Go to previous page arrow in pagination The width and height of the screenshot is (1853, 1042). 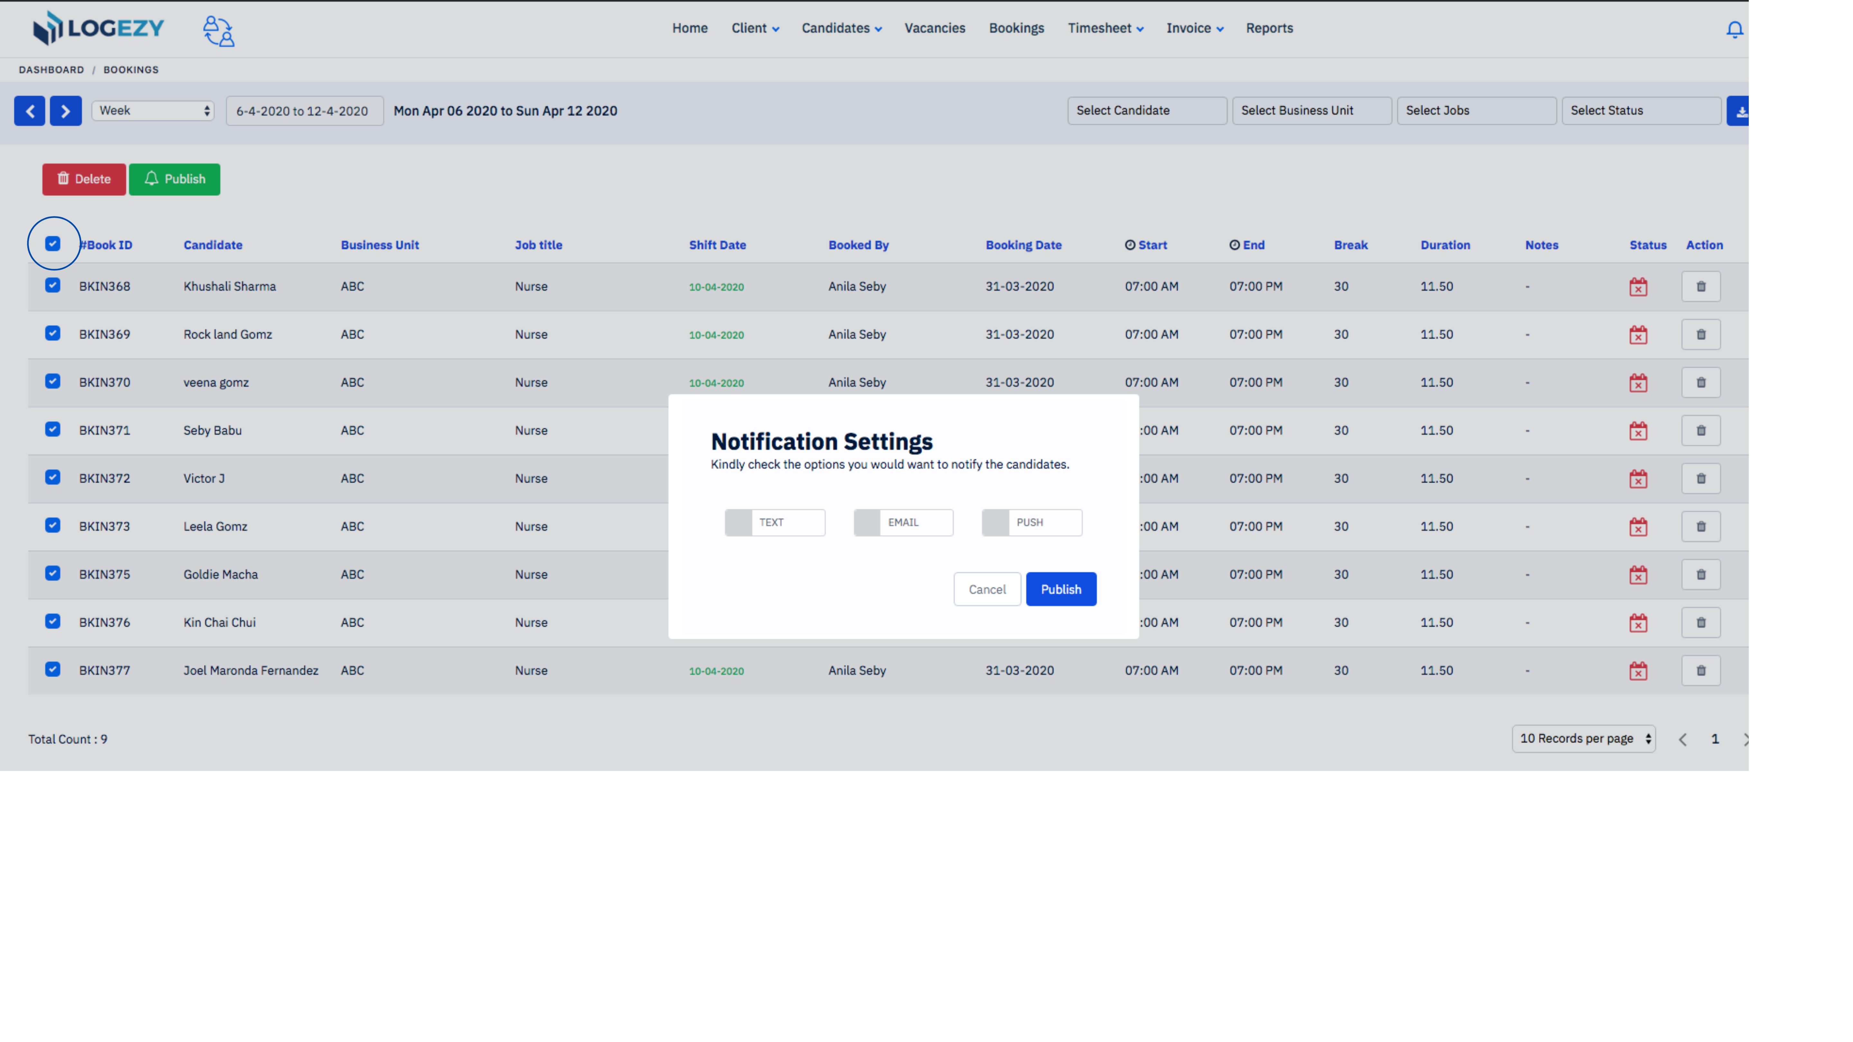point(1682,739)
